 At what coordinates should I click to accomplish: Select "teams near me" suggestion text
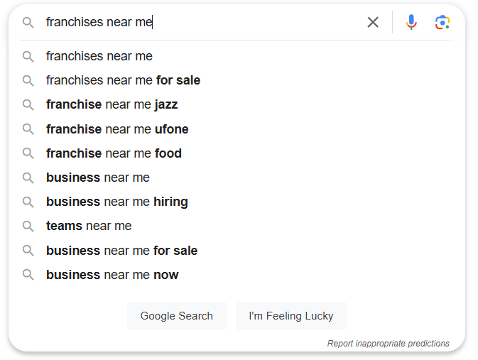(x=89, y=226)
